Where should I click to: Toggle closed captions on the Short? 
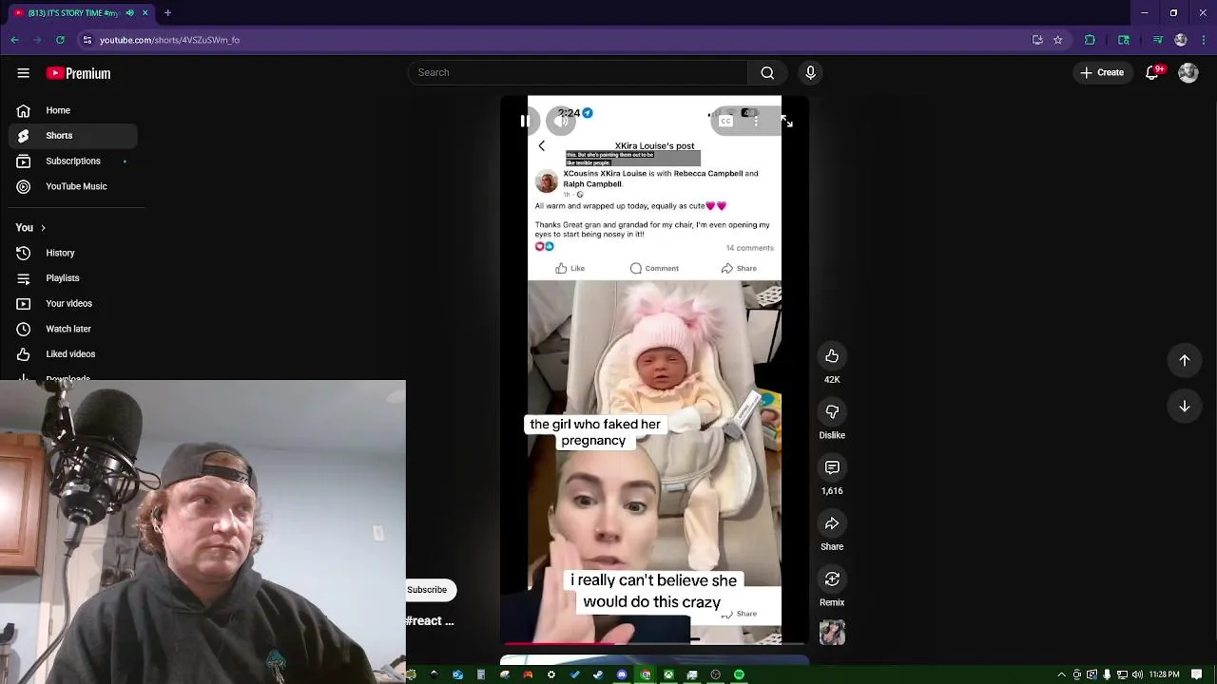725,121
